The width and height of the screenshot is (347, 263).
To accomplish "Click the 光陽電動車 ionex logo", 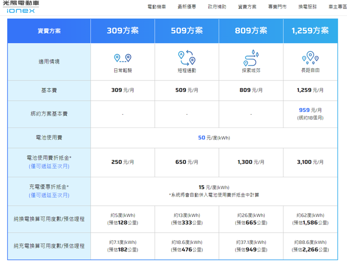I will pos(21,7).
